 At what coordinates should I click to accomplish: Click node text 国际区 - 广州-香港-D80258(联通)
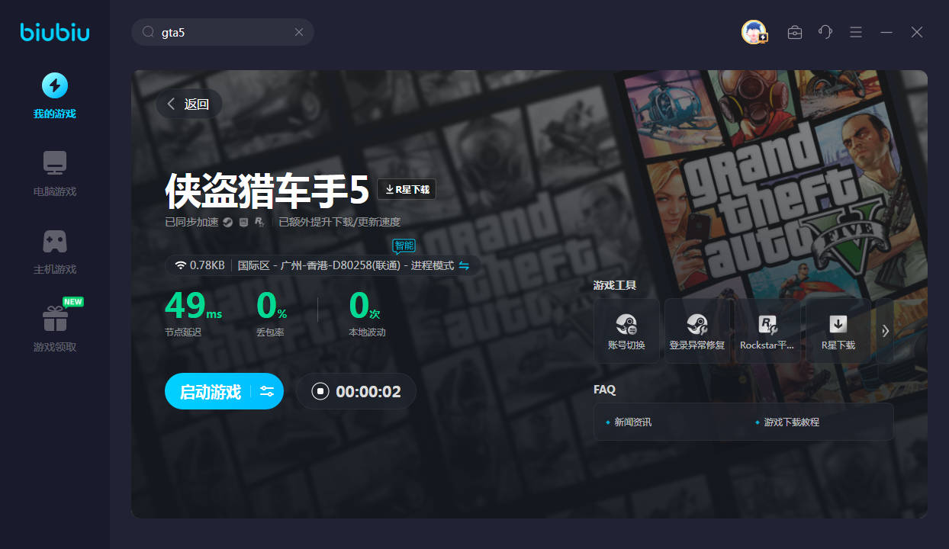click(x=320, y=265)
